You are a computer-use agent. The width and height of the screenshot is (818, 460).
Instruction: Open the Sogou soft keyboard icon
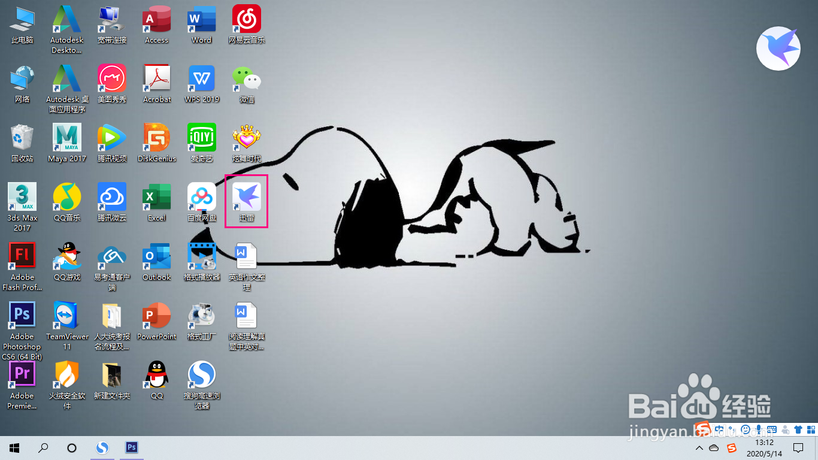[772, 429]
